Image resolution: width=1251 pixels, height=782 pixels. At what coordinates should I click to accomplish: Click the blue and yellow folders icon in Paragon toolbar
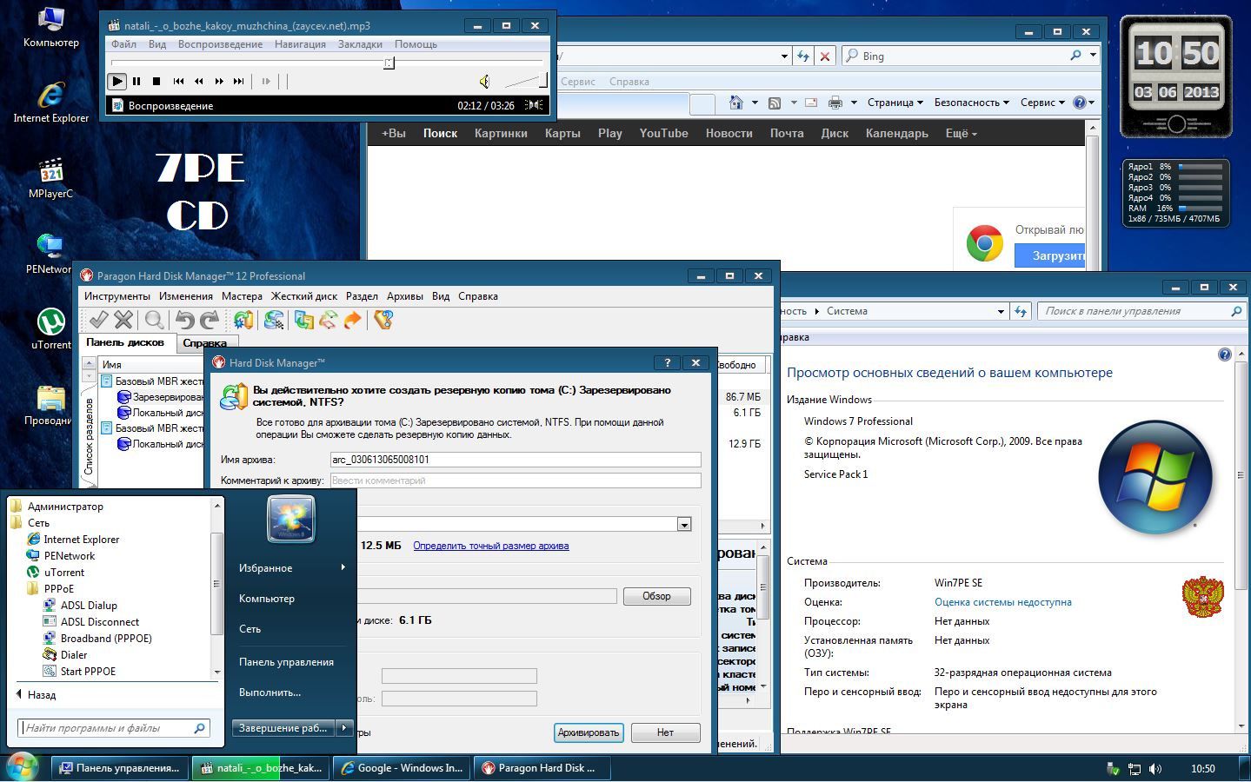[x=303, y=320]
